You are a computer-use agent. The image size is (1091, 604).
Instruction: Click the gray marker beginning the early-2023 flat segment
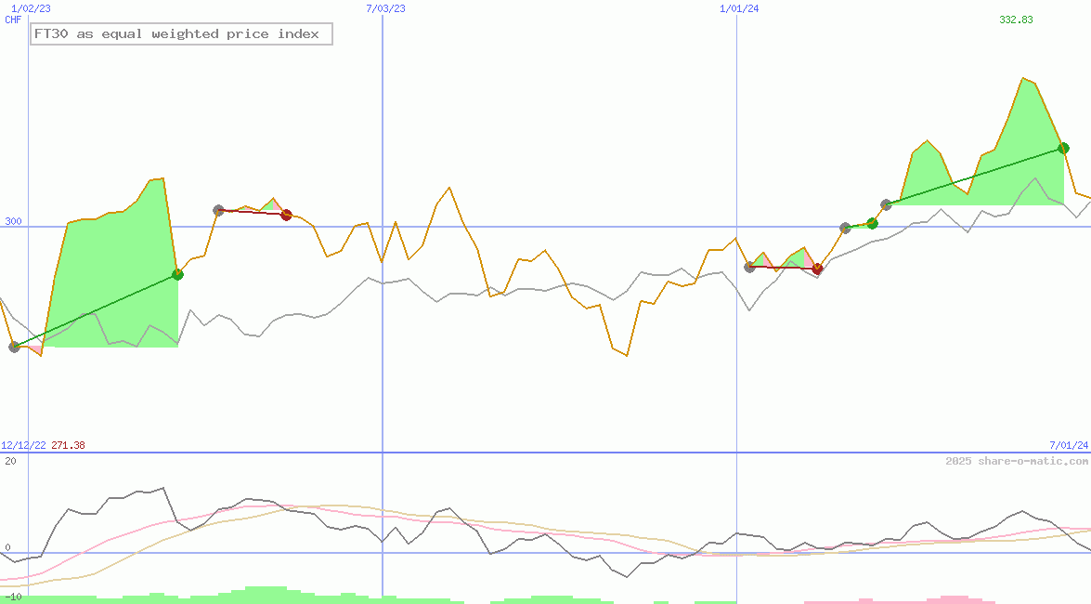(216, 209)
